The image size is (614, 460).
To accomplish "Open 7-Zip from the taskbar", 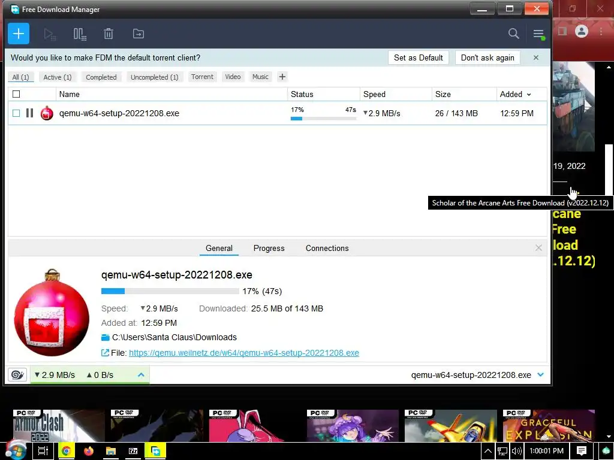I will (x=133, y=451).
